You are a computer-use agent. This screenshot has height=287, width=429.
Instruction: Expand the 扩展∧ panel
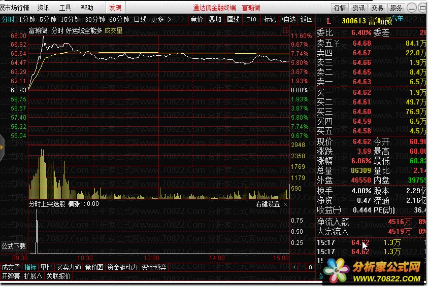point(33,276)
